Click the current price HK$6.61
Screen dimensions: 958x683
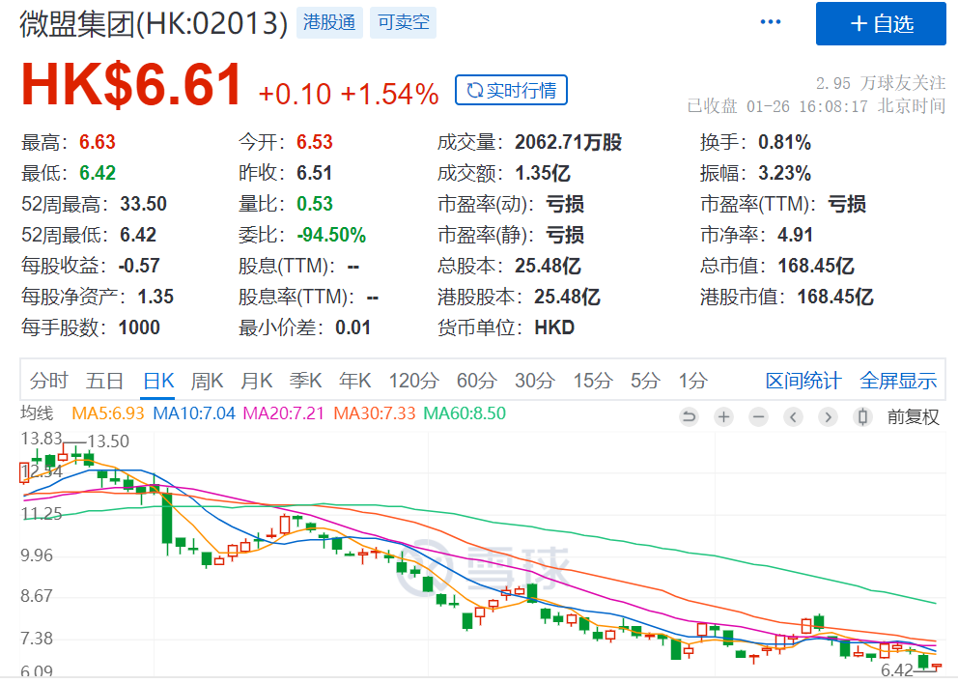pyautogui.click(x=132, y=85)
